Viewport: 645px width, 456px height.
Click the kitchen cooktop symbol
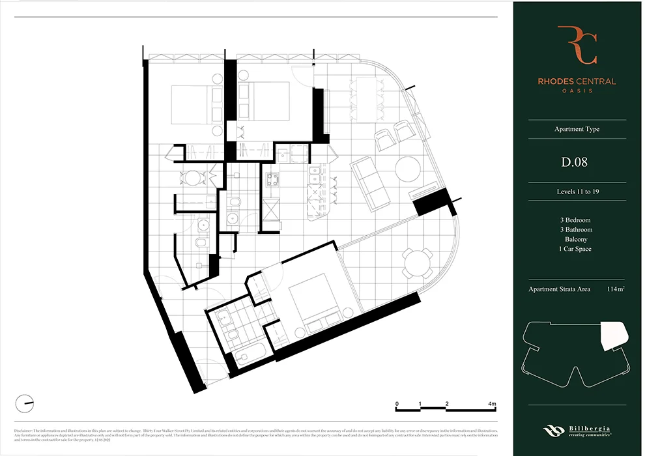270,179
